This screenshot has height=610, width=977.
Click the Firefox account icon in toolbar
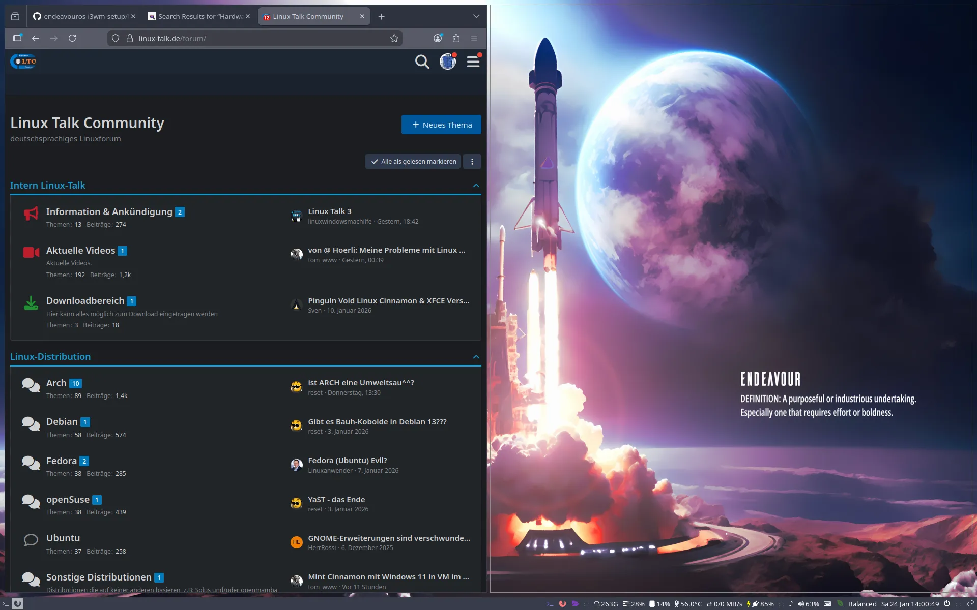[x=437, y=39]
